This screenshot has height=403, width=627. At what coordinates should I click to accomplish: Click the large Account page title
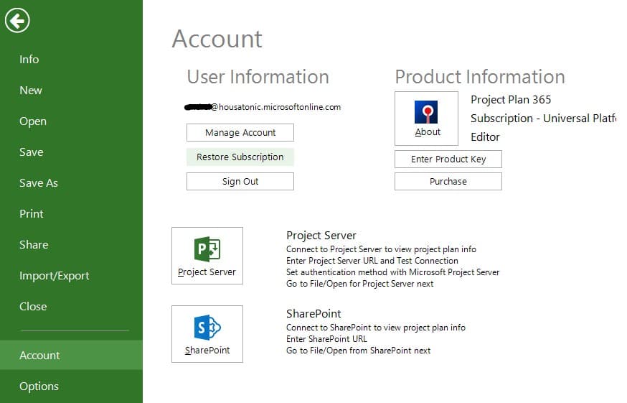pyautogui.click(x=217, y=40)
